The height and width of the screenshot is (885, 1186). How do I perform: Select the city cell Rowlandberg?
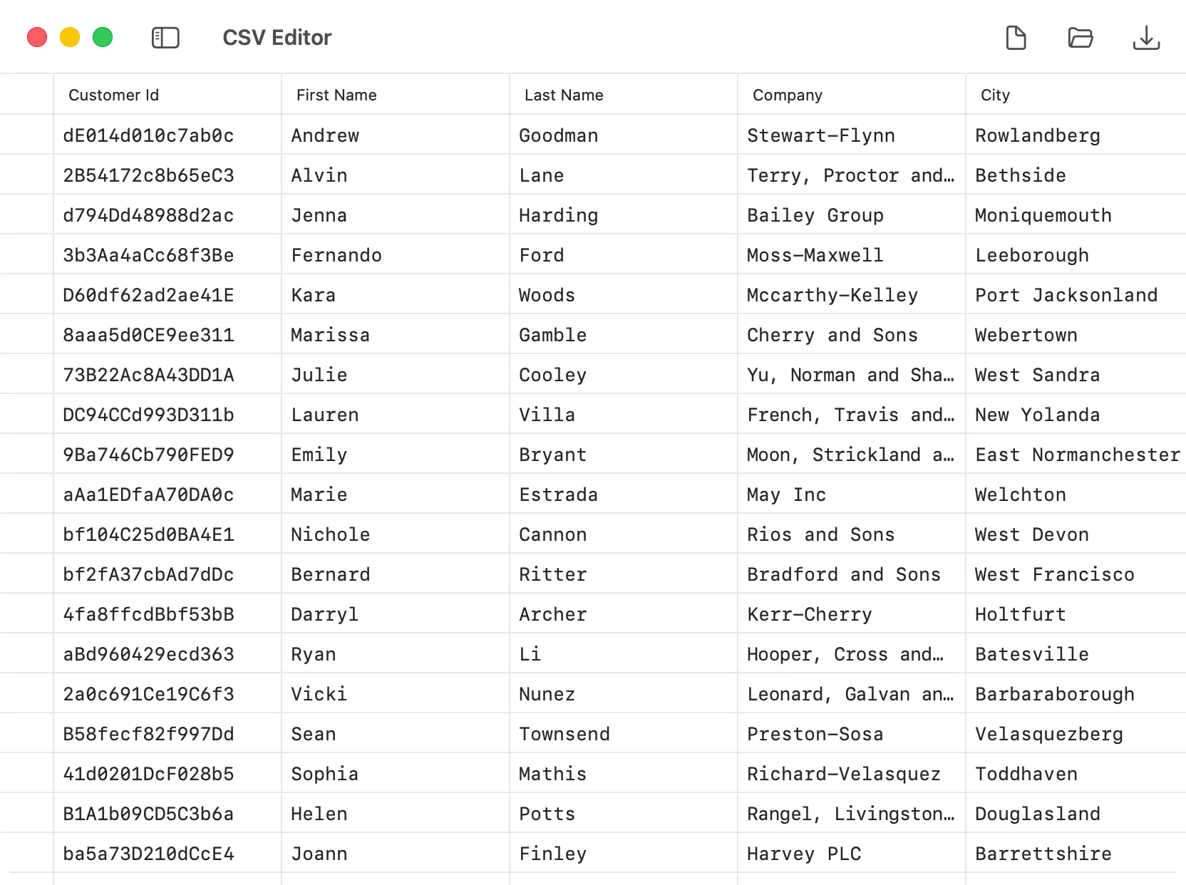pyautogui.click(x=1037, y=135)
